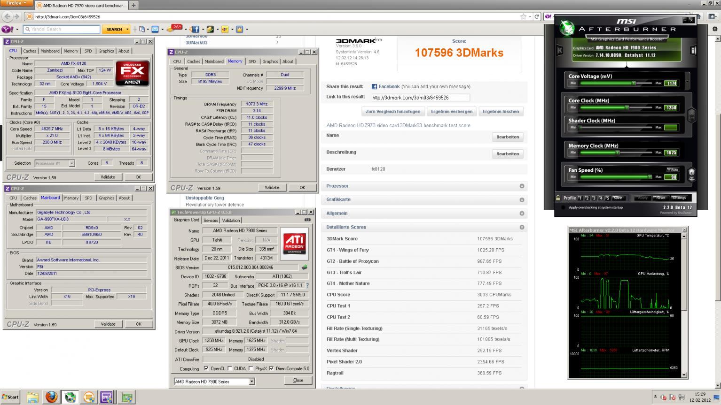This screenshot has height=405, width=721.
Task: Click the Bus Interface question mark in GPU-Z
Action: [x=307, y=285]
